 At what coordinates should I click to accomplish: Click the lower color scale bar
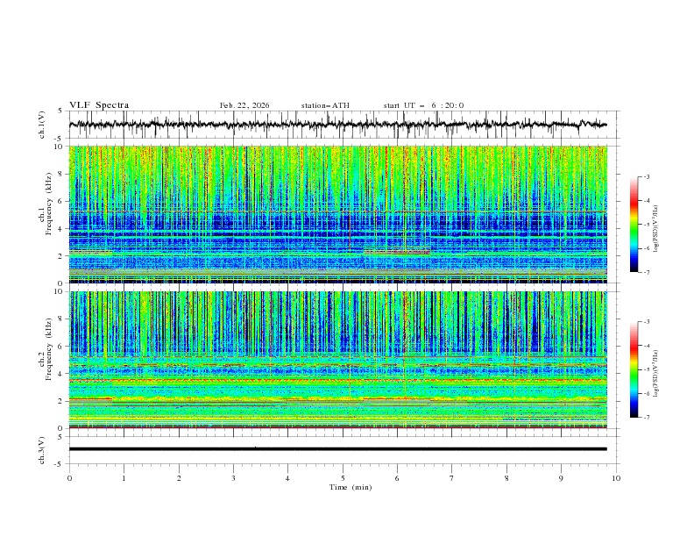(634, 369)
